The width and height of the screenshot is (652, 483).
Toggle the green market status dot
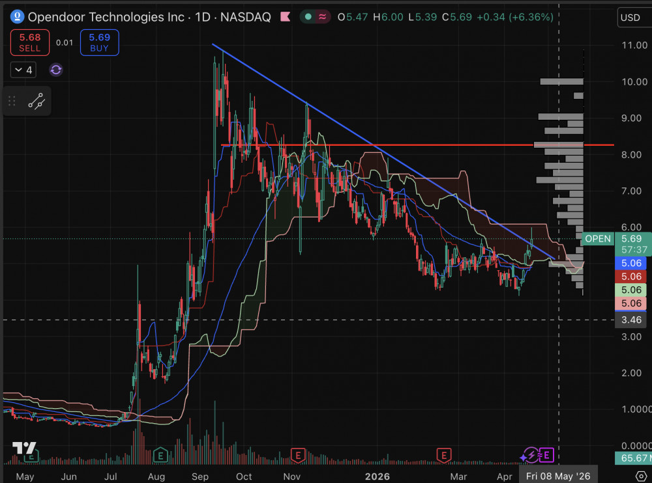point(307,17)
